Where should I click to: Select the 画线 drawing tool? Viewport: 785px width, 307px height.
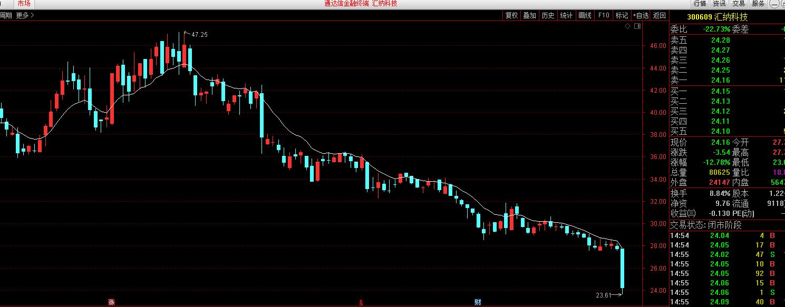pyautogui.click(x=585, y=15)
